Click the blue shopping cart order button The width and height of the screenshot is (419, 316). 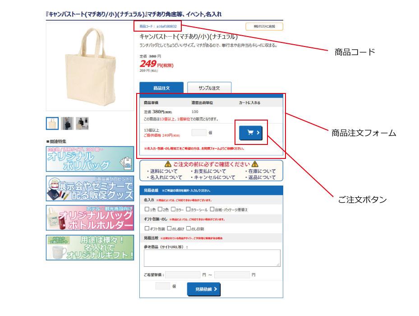[251, 133]
